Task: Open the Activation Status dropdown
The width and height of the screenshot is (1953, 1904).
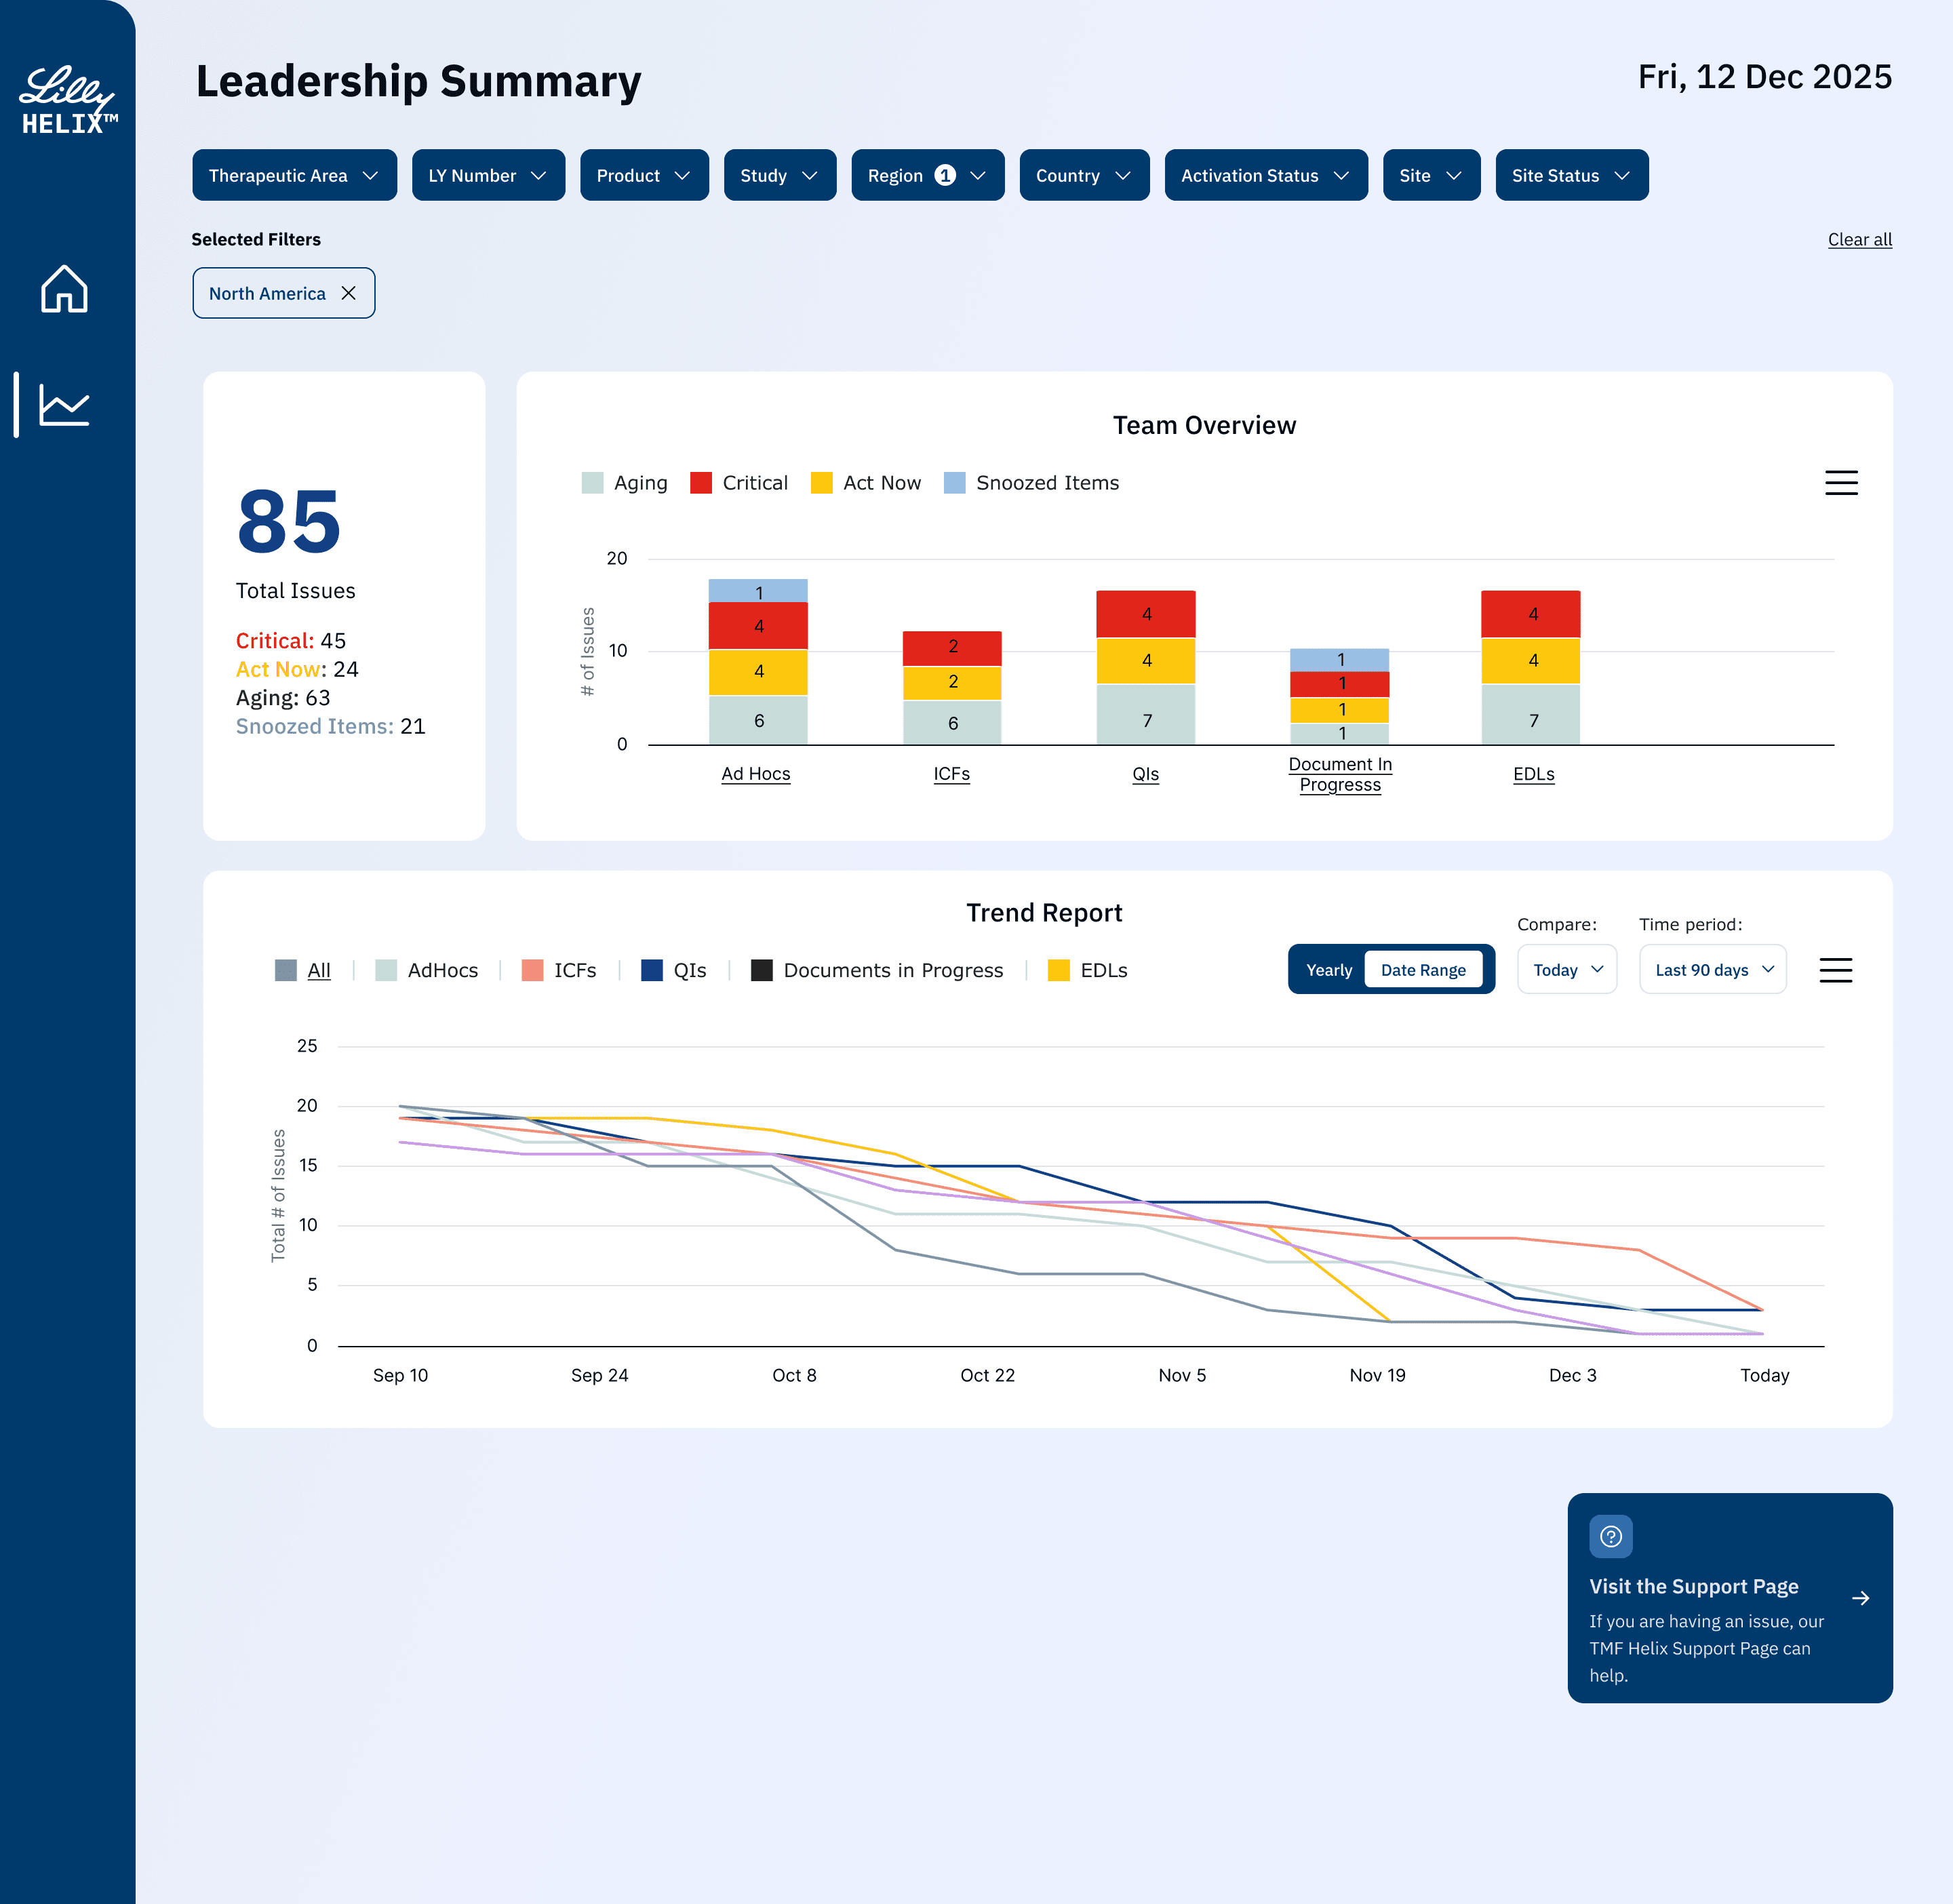Action: point(1265,175)
